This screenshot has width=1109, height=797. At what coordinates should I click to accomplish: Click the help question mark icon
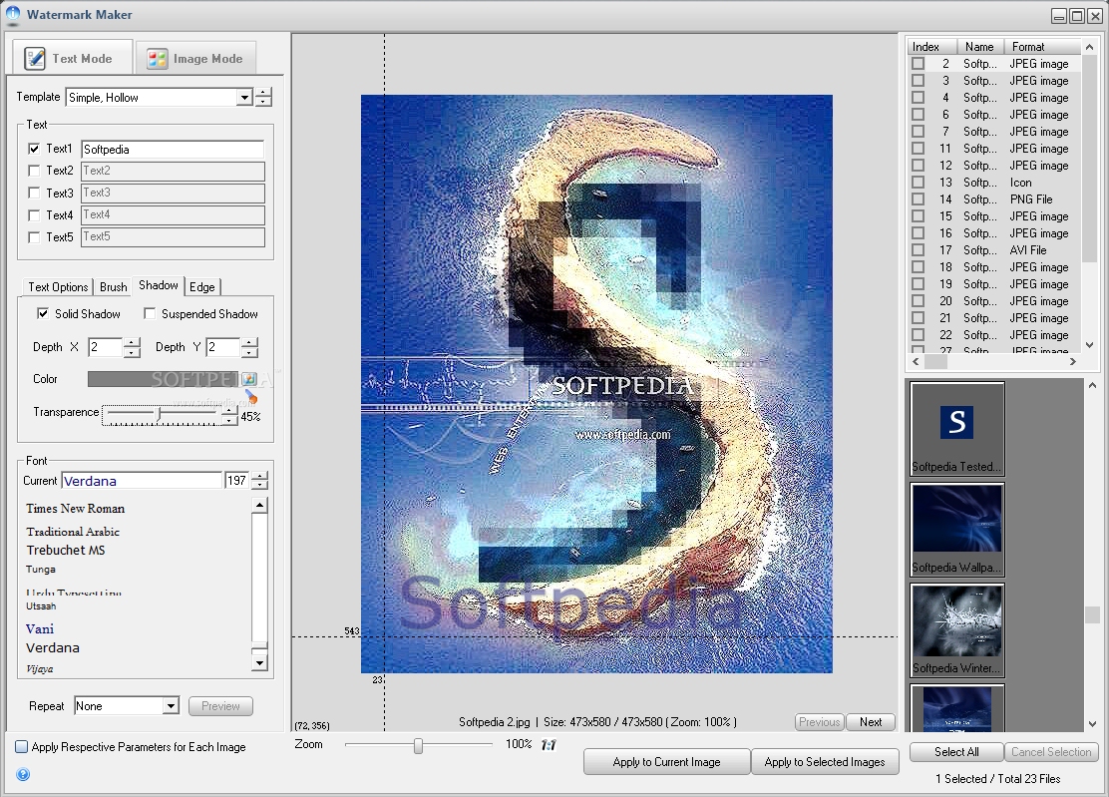(x=23, y=774)
